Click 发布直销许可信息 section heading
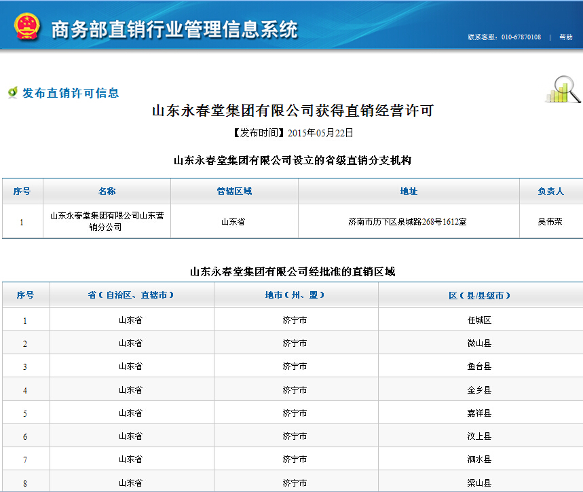 tap(71, 93)
